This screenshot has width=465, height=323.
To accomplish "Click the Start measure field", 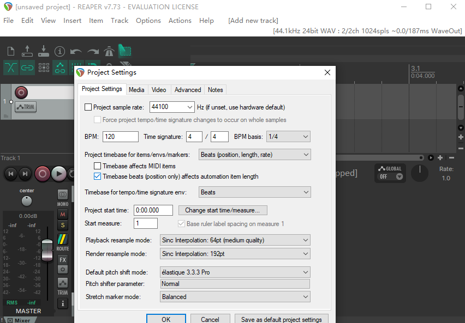I will click(x=146, y=223).
